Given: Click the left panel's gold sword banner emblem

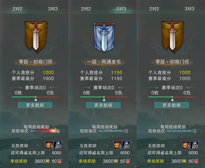Looking at the screenshot, I should pos(36,37).
